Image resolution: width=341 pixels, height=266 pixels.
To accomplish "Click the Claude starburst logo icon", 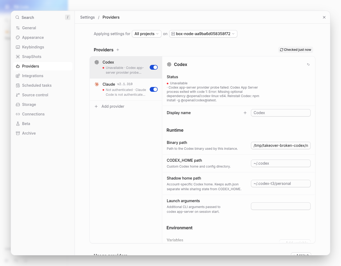I will (97, 84).
